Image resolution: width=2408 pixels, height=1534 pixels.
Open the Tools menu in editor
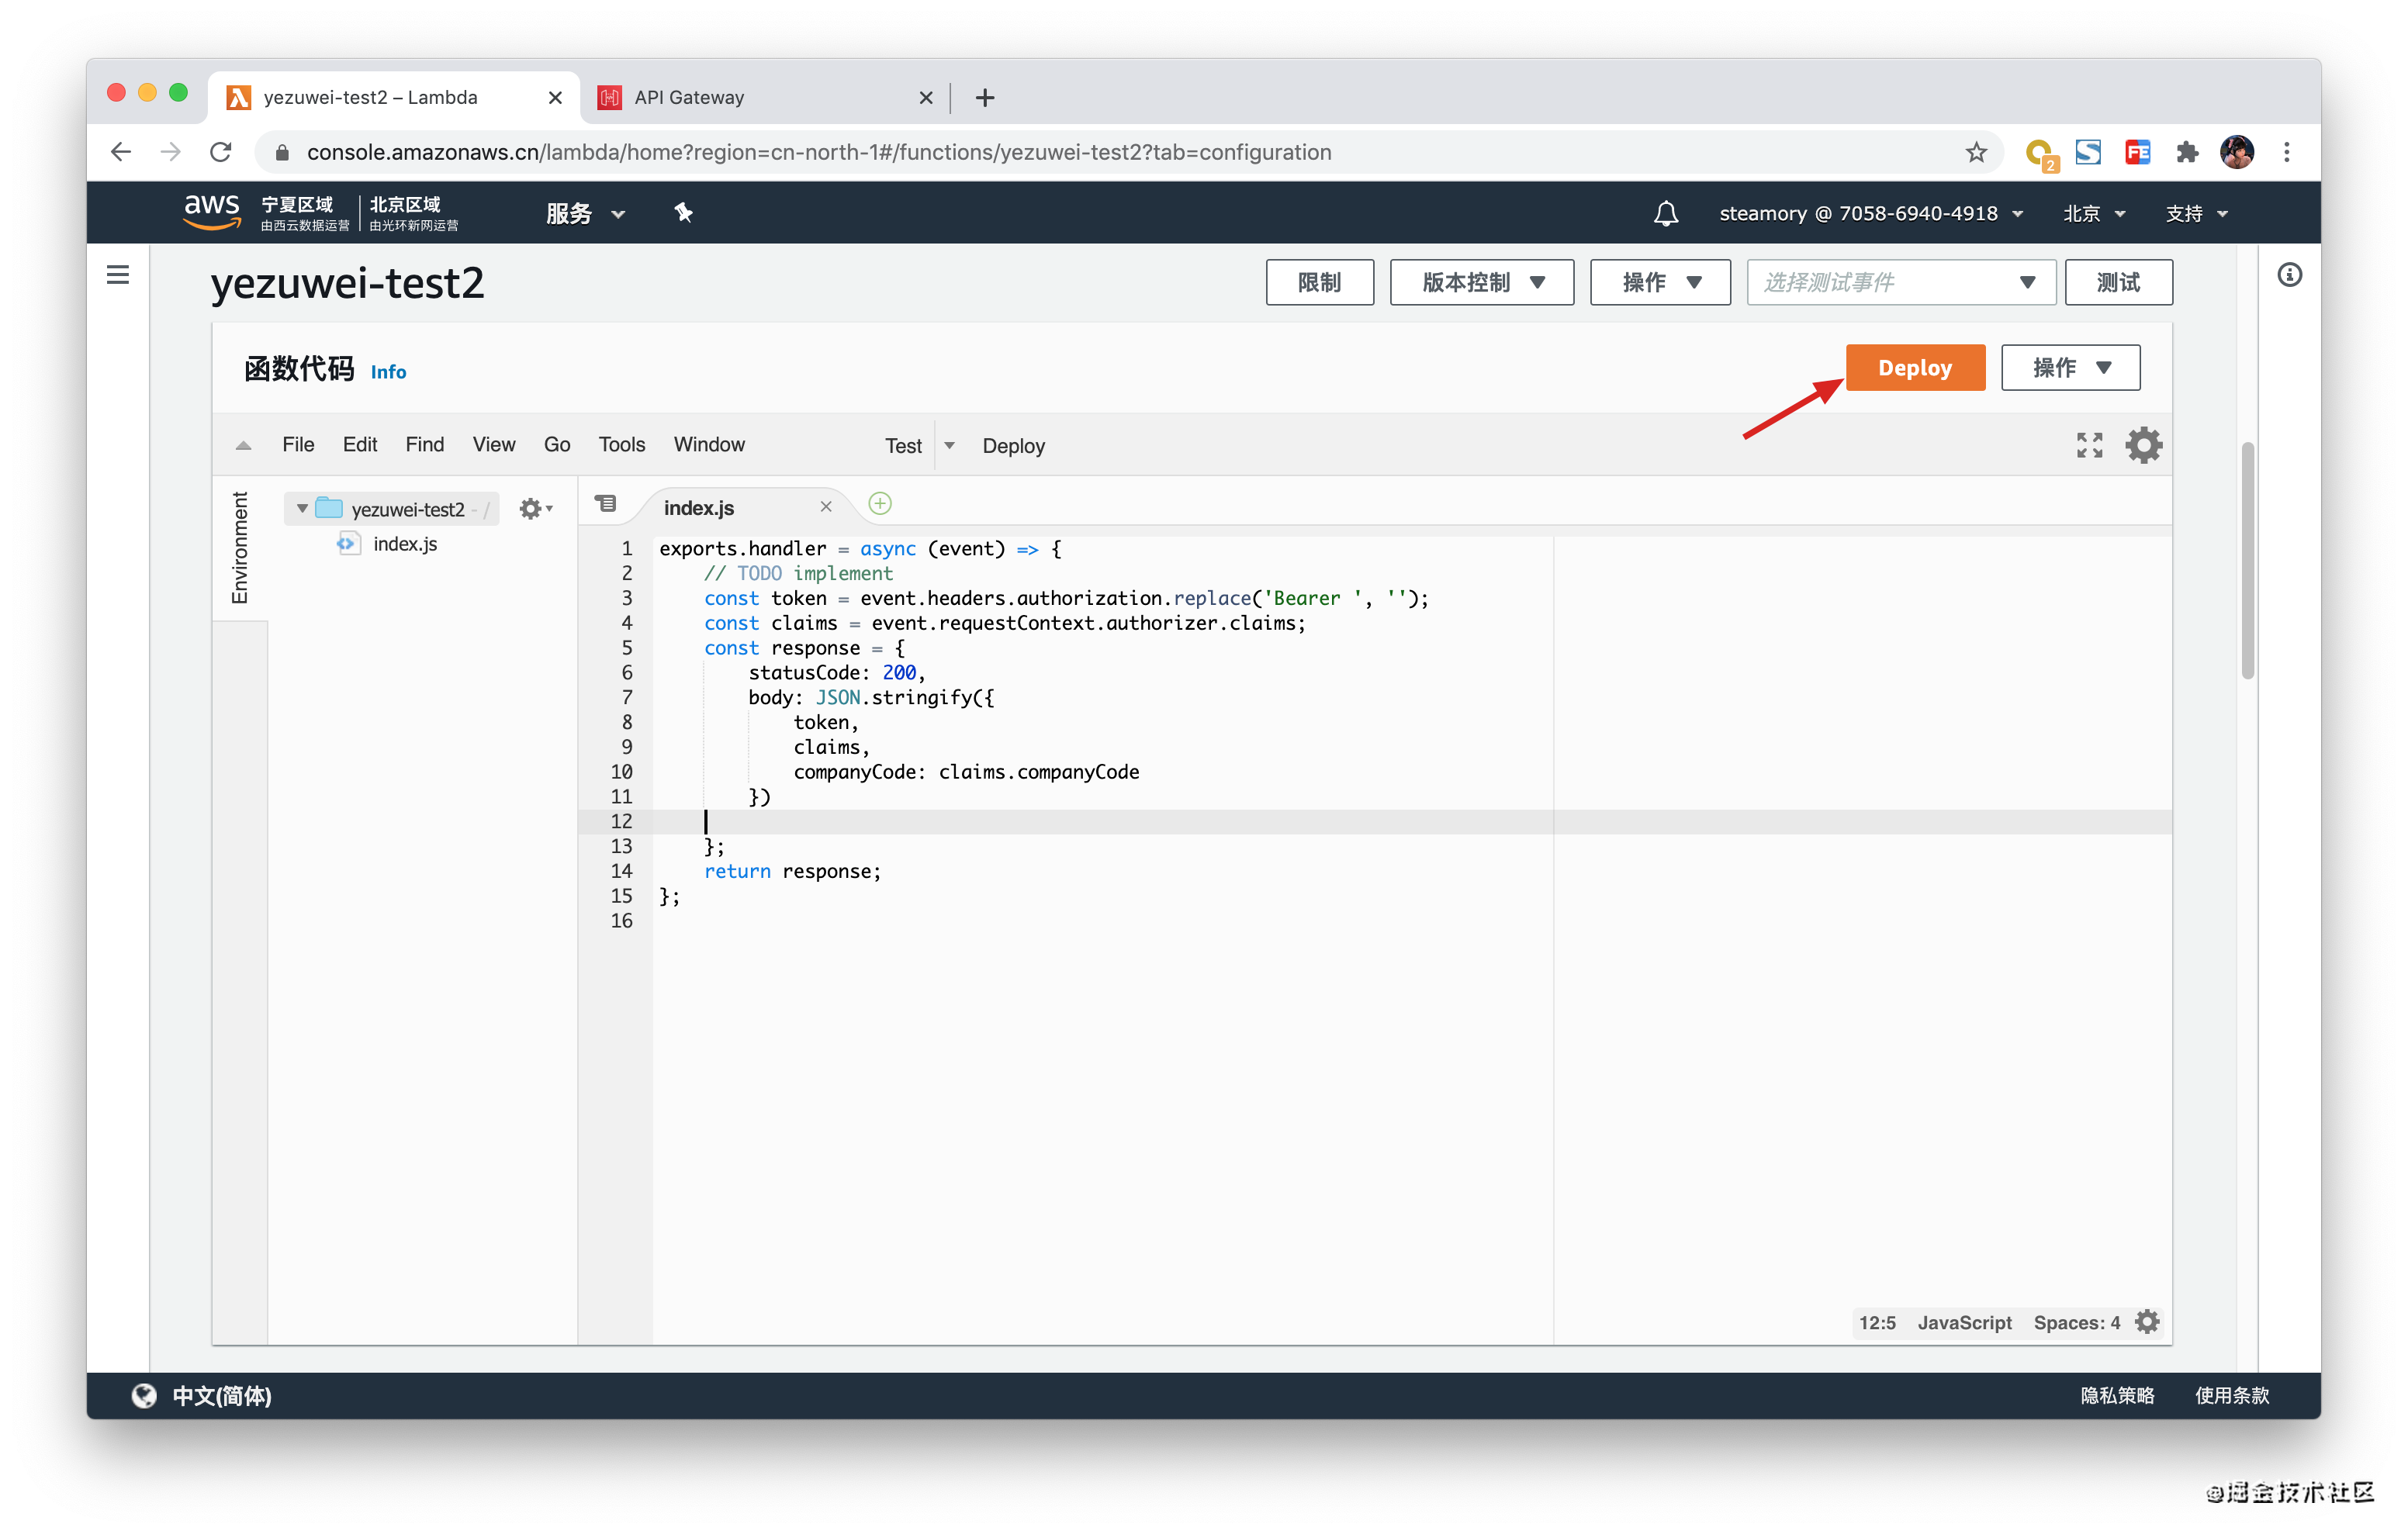tap(621, 445)
